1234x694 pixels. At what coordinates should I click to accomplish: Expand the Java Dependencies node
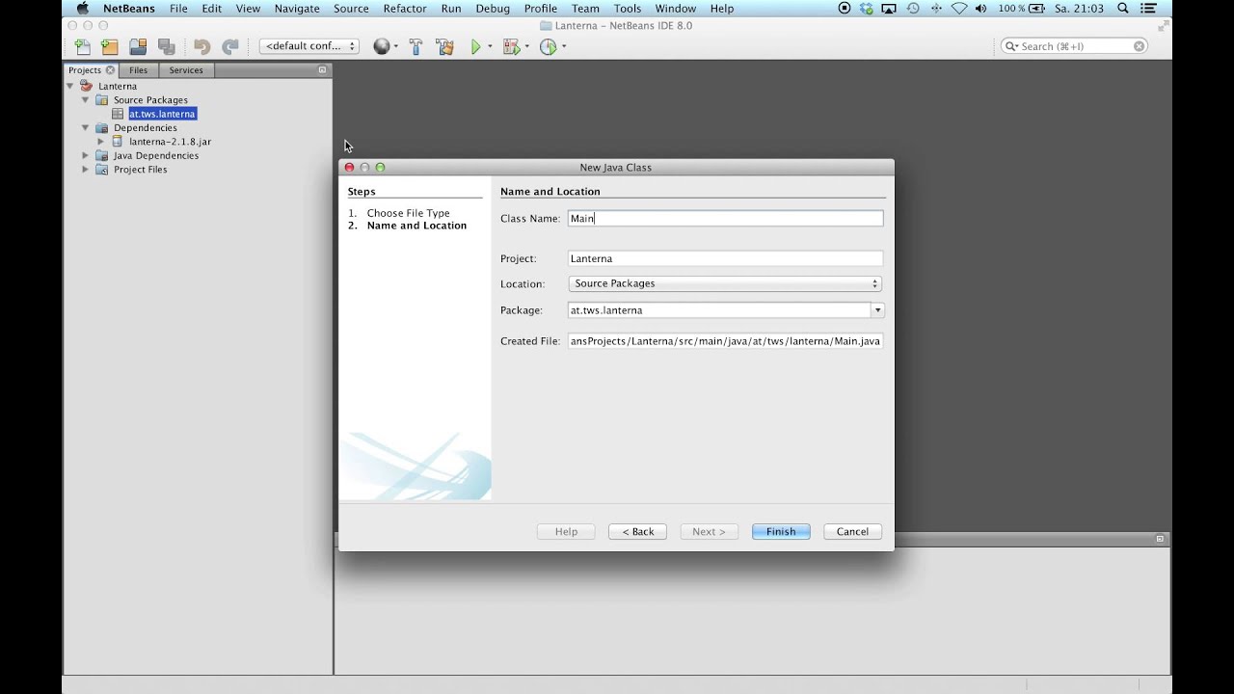pyautogui.click(x=85, y=155)
